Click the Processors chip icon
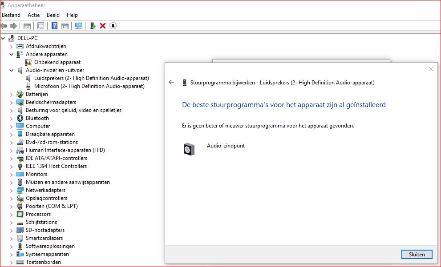This screenshot has width=441, height=267. coord(20,214)
